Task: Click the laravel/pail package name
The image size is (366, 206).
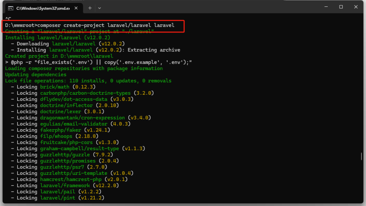Action: coord(58,192)
